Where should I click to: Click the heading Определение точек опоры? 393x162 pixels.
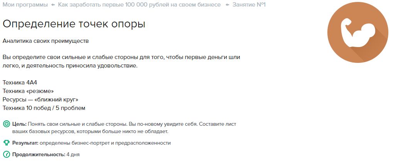click(74, 24)
